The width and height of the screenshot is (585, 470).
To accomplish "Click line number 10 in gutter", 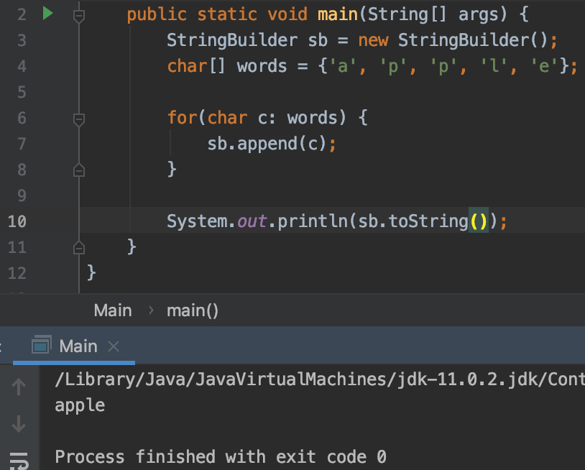I will click(17, 221).
